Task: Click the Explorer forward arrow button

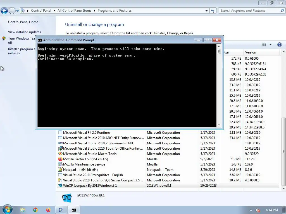Action: (x=12, y=11)
